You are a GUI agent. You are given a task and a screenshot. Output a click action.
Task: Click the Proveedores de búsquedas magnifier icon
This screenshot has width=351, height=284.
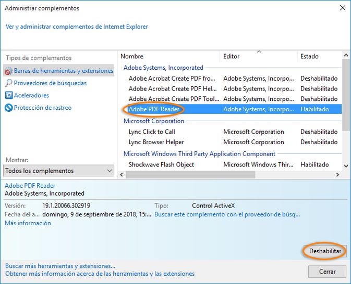[8, 83]
